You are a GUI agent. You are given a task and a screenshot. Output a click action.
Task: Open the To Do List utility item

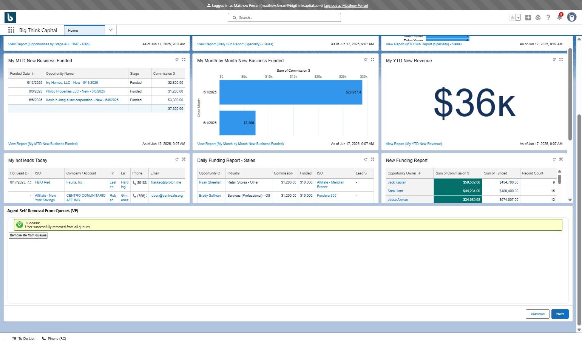pos(23,339)
